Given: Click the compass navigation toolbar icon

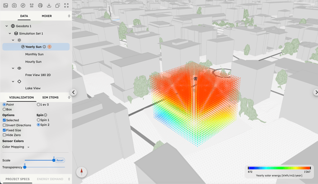Looking at the screenshot, I should click(x=23, y=6).
